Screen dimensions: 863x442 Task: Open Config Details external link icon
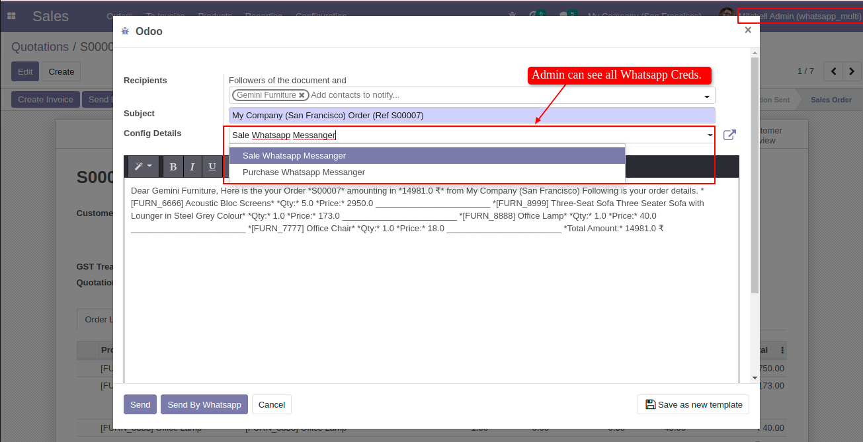pos(729,135)
